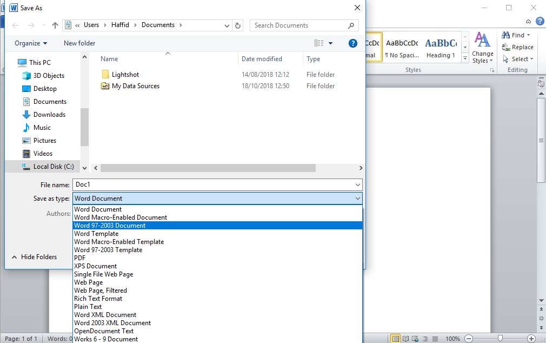Sort by the Date modified column

tap(262, 59)
